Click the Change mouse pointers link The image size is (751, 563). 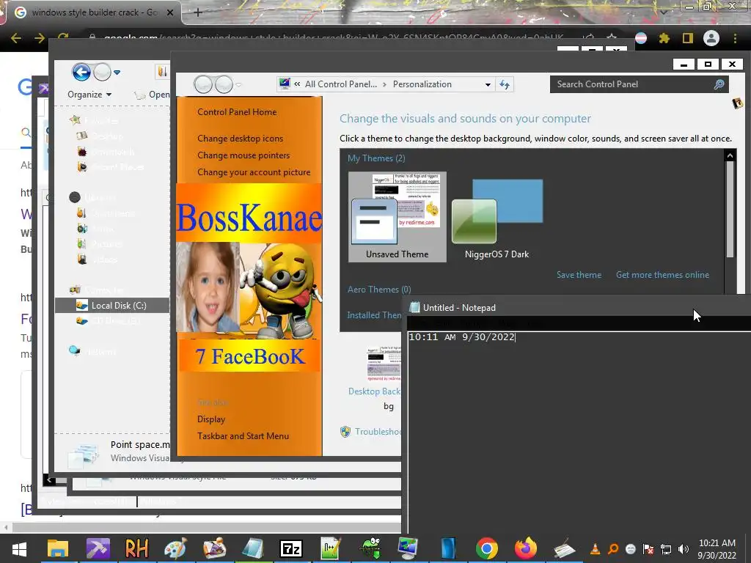pos(243,155)
